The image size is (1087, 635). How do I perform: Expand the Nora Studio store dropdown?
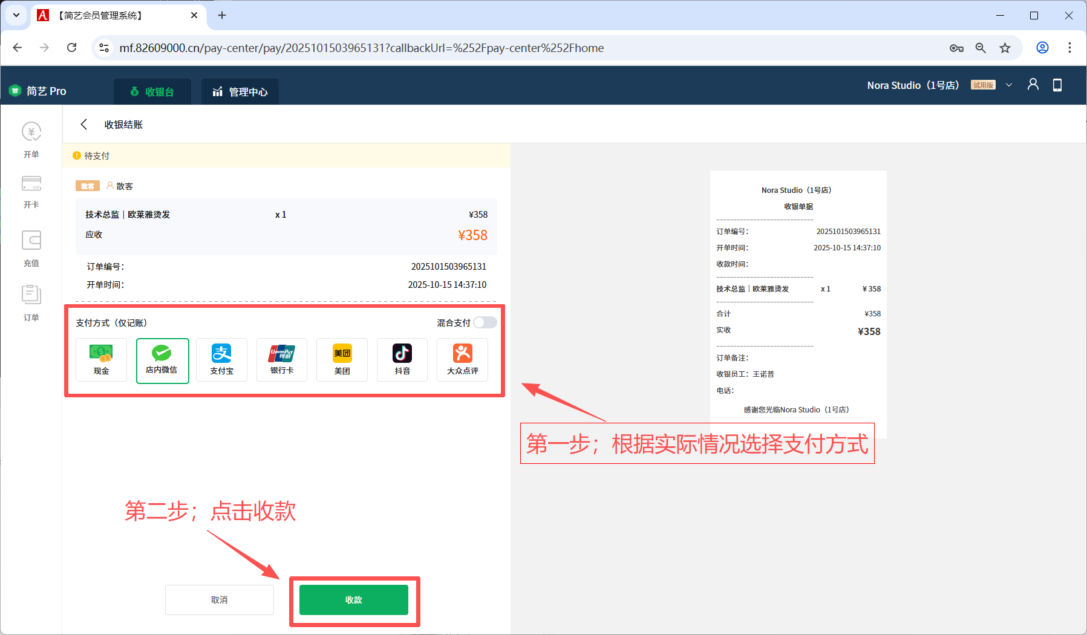pyautogui.click(x=1009, y=85)
